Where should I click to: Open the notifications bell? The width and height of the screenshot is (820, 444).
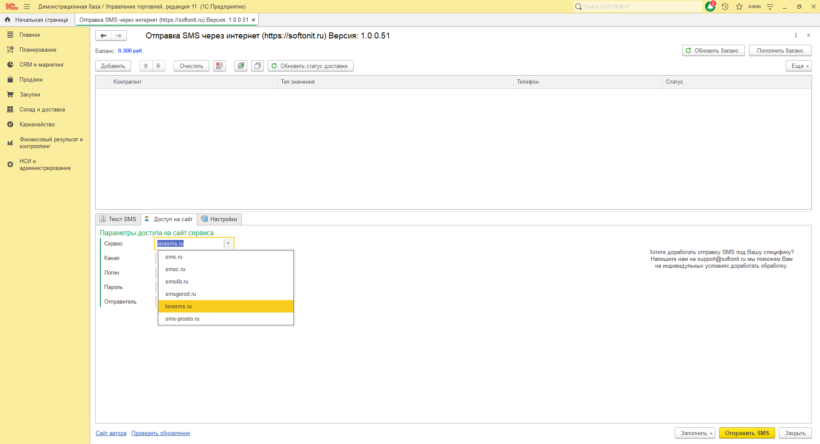pos(710,6)
